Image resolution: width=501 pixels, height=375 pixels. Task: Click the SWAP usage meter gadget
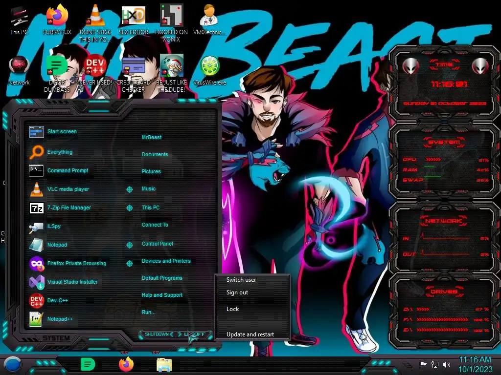coord(445,180)
